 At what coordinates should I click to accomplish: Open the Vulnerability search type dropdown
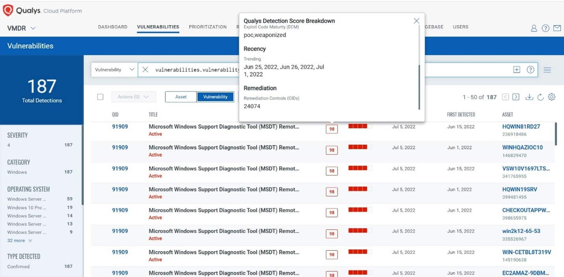[x=114, y=70]
